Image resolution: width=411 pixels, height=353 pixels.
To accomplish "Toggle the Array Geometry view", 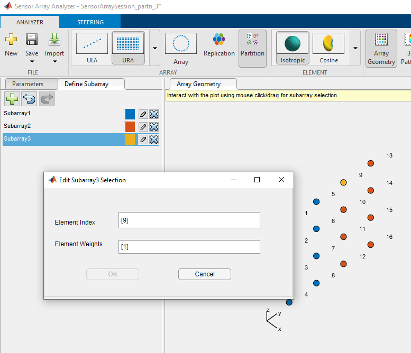I will (x=381, y=49).
